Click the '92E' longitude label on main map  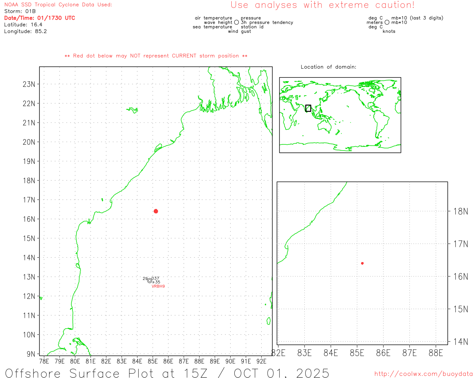(261, 361)
